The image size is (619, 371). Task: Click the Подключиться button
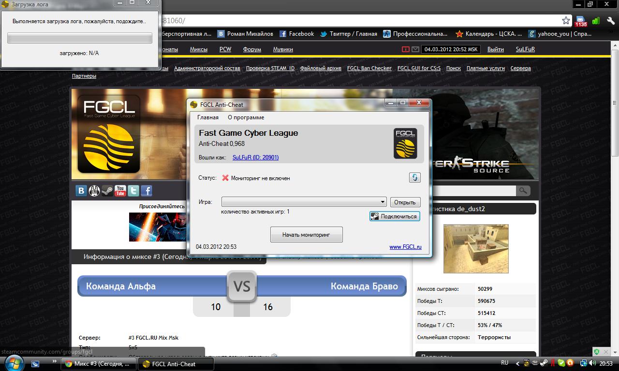[395, 216]
